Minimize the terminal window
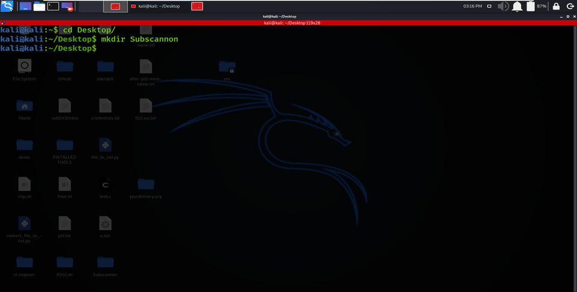Screen dimensions: 577x292 [x=561, y=17]
